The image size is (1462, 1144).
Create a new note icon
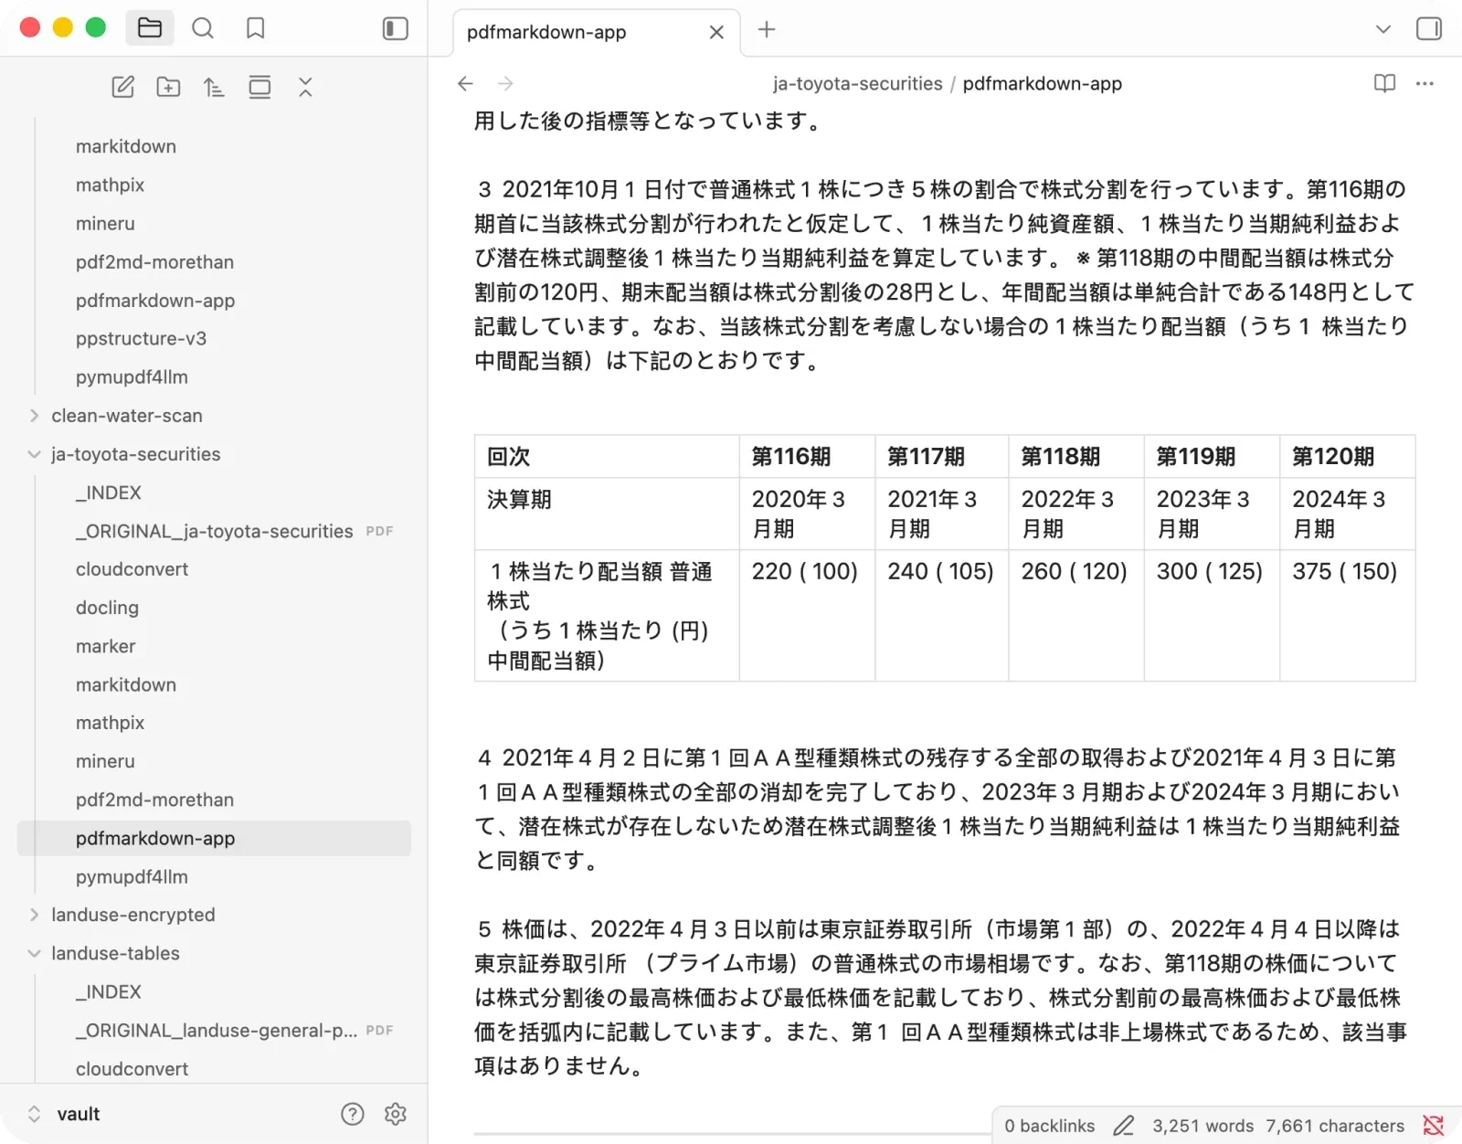click(x=123, y=87)
